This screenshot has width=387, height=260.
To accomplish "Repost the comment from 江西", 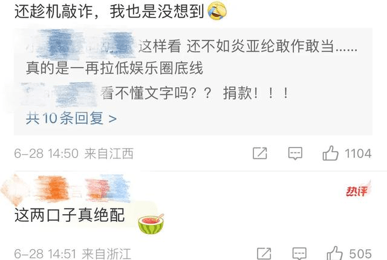I will click(x=260, y=153).
